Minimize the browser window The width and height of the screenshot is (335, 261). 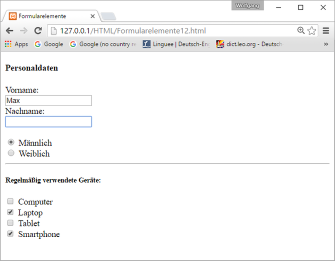278,7
